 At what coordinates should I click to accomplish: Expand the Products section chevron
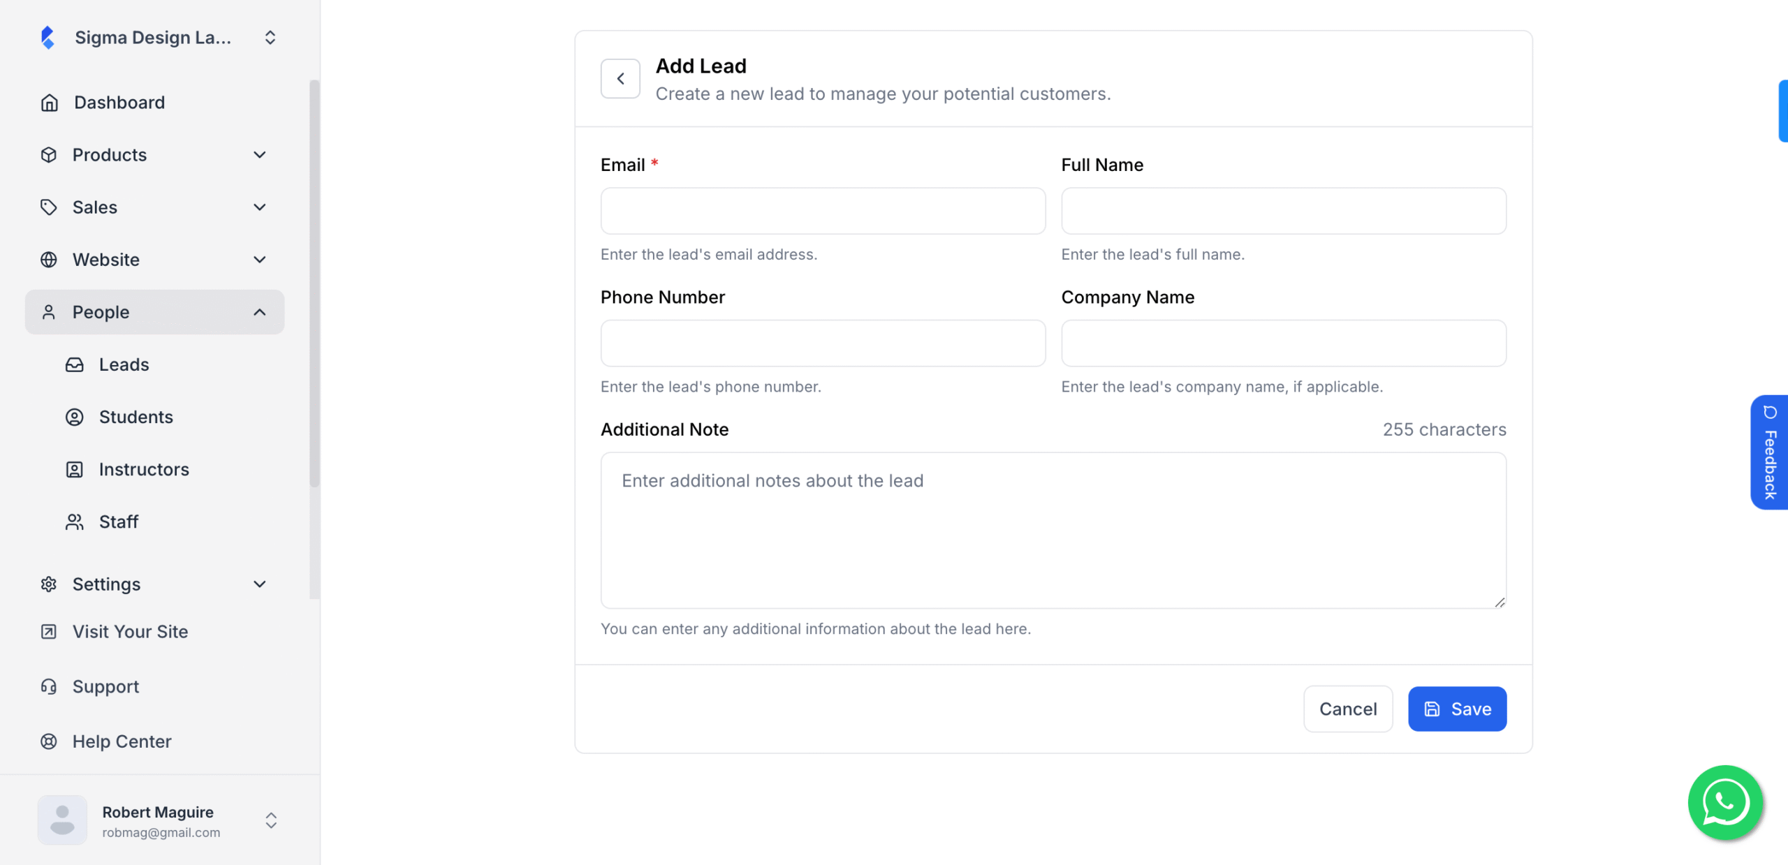pyautogui.click(x=260, y=155)
